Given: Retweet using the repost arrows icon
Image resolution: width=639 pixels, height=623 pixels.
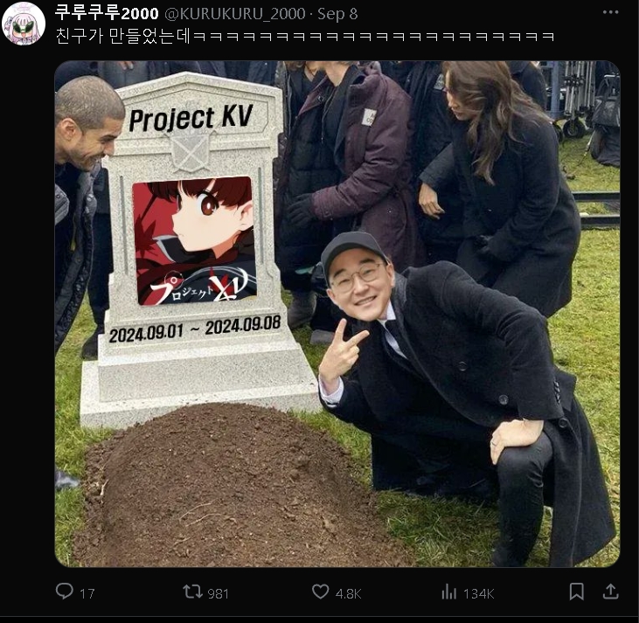Looking at the screenshot, I should click(x=192, y=592).
